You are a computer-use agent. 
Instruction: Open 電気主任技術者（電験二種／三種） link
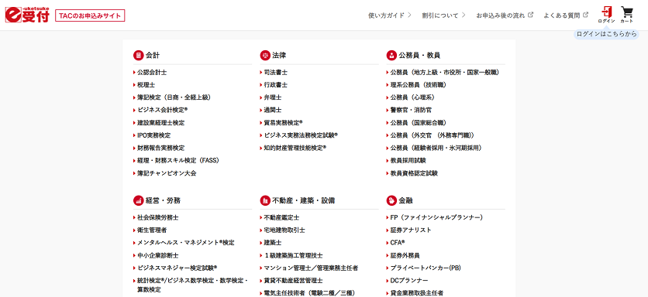coord(309,293)
